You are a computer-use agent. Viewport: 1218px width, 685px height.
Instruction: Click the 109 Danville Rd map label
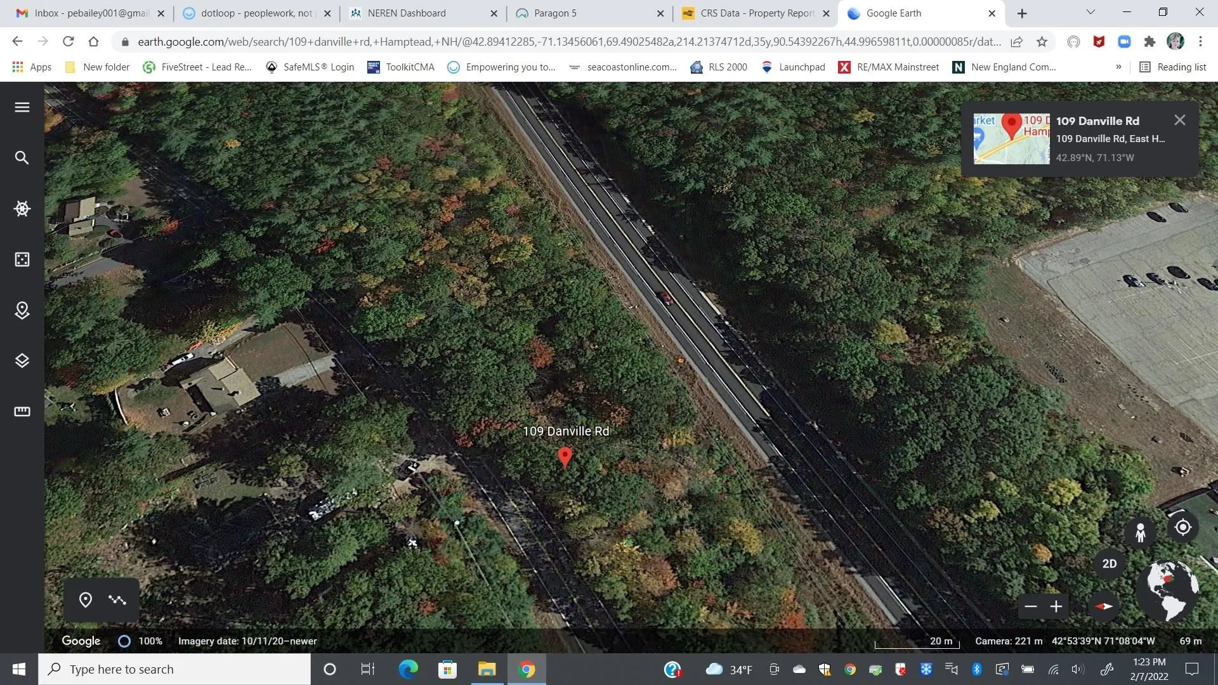pos(566,431)
